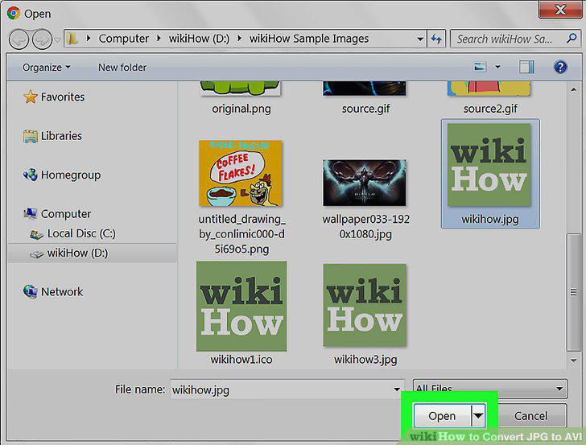Expand the Open button split arrow
Screen dimensions: 586x445
pyautogui.click(x=478, y=415)
